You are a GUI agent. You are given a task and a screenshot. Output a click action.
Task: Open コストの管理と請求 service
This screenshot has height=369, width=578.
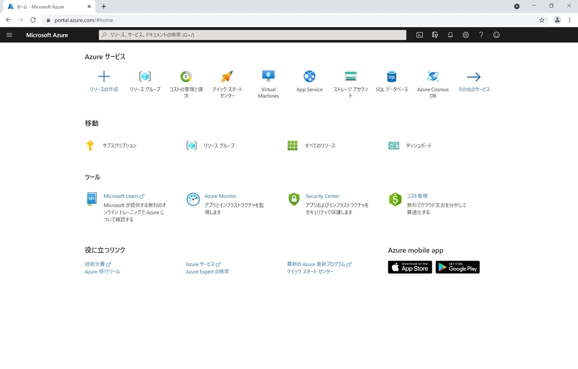[186, 84]
